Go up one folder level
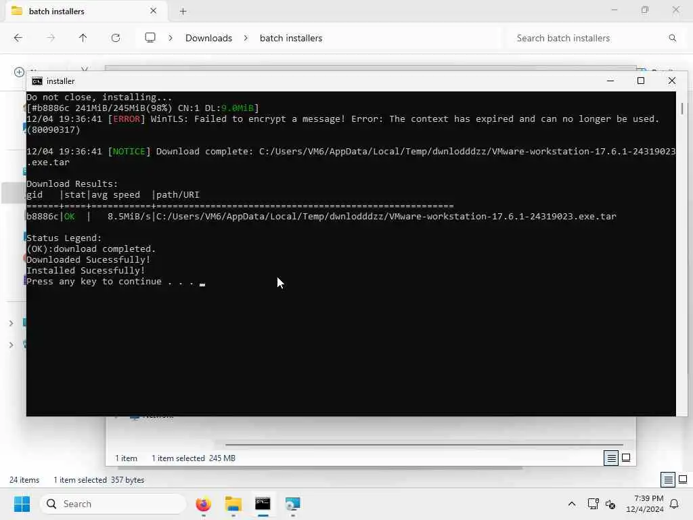The height and width of the screenshot is (520, 693). pos(83,38)
